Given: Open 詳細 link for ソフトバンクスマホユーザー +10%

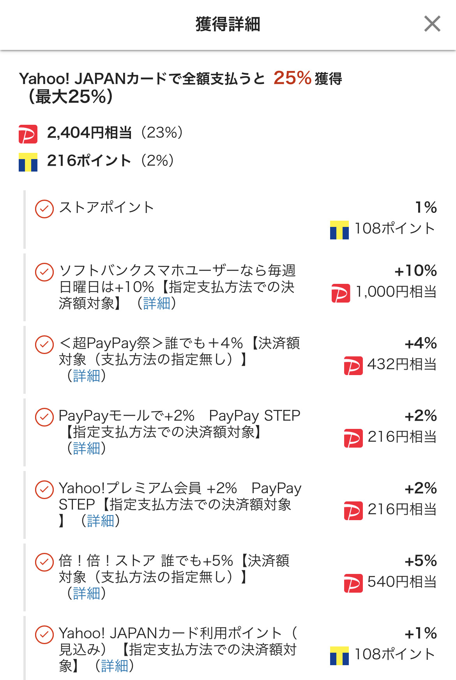Looking at the screenshot, I should click(x=157, y=303).
